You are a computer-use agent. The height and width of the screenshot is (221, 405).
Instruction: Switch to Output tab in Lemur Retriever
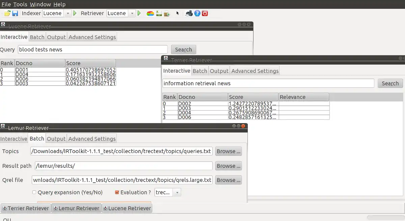[56, 139]
